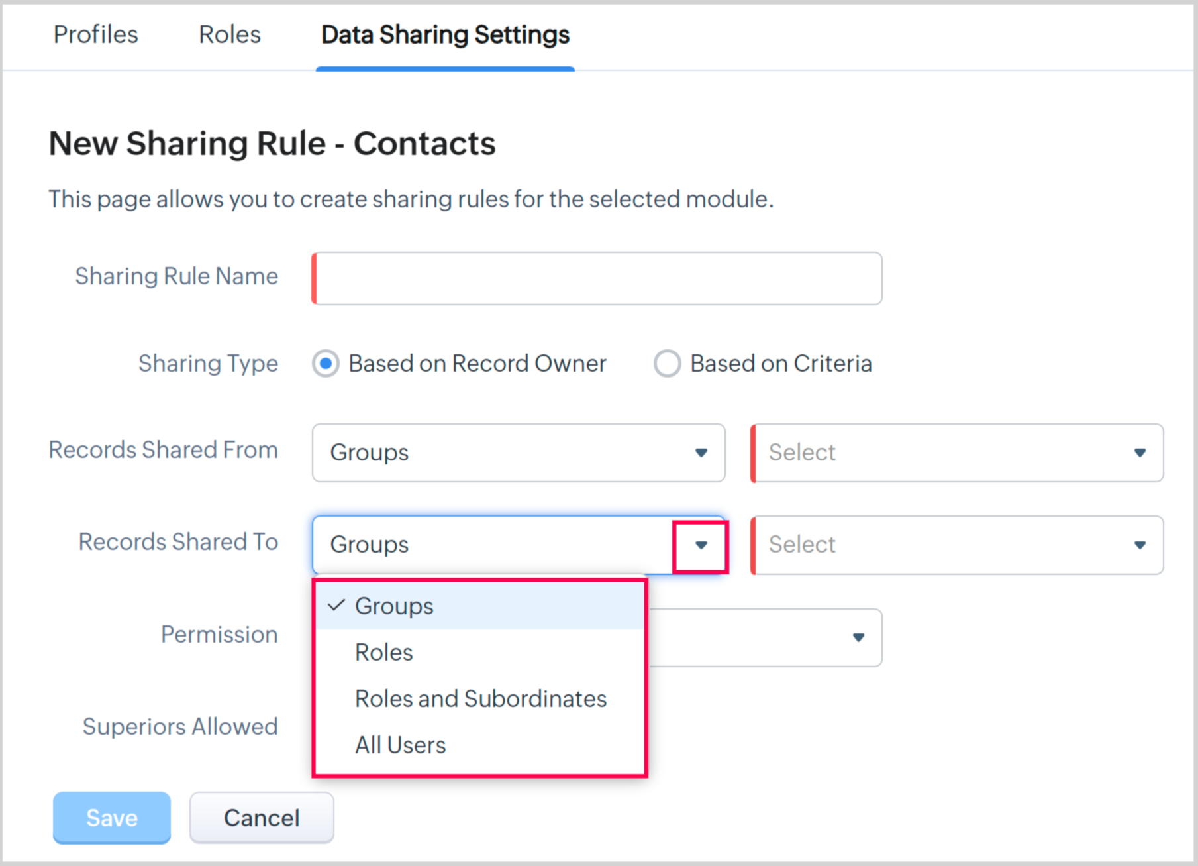This screenshot has height=866, width=1198.
Task: Click the arrow icon of Records Shared From Groups
Action: point(701,453)
